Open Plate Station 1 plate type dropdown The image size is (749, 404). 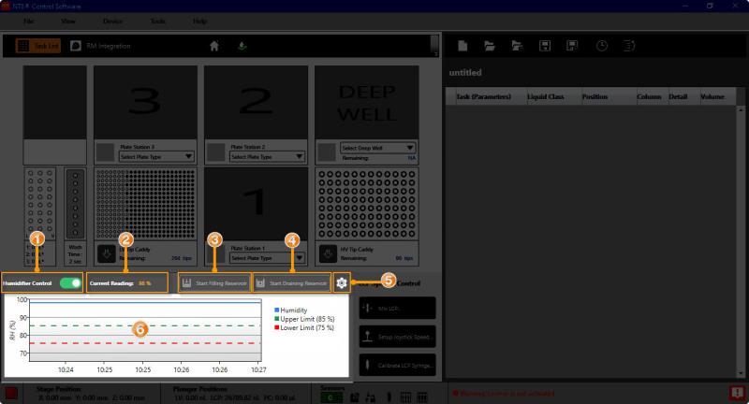[267, 258]
